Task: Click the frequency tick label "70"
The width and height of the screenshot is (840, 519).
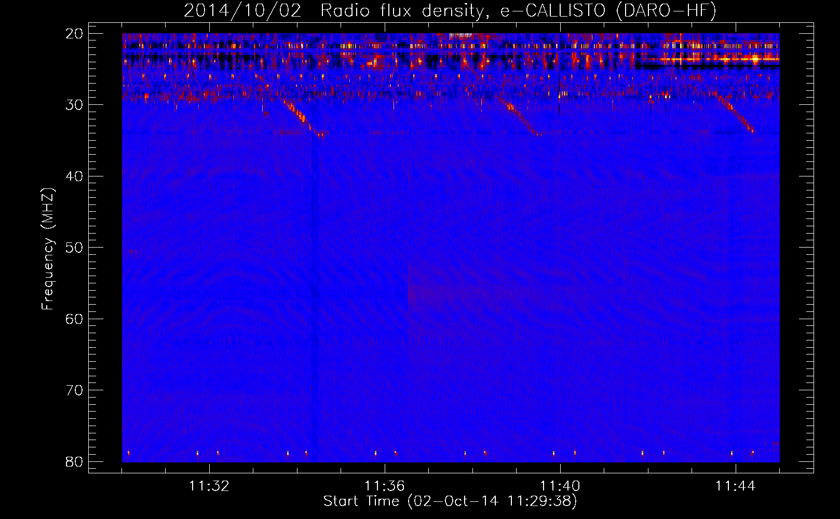Action: (75, 390)
